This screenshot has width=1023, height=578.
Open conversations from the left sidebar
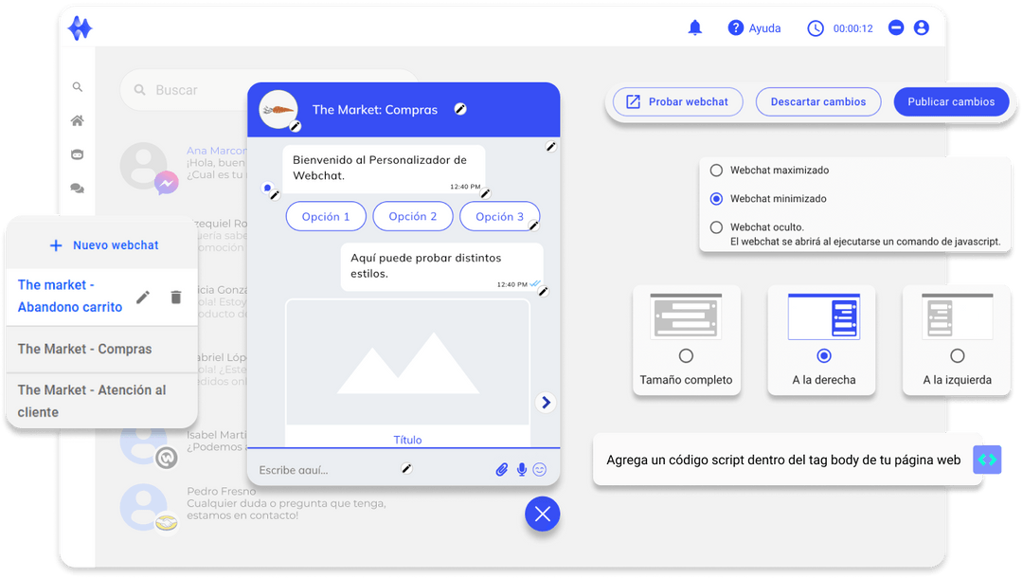click(77, 189)
